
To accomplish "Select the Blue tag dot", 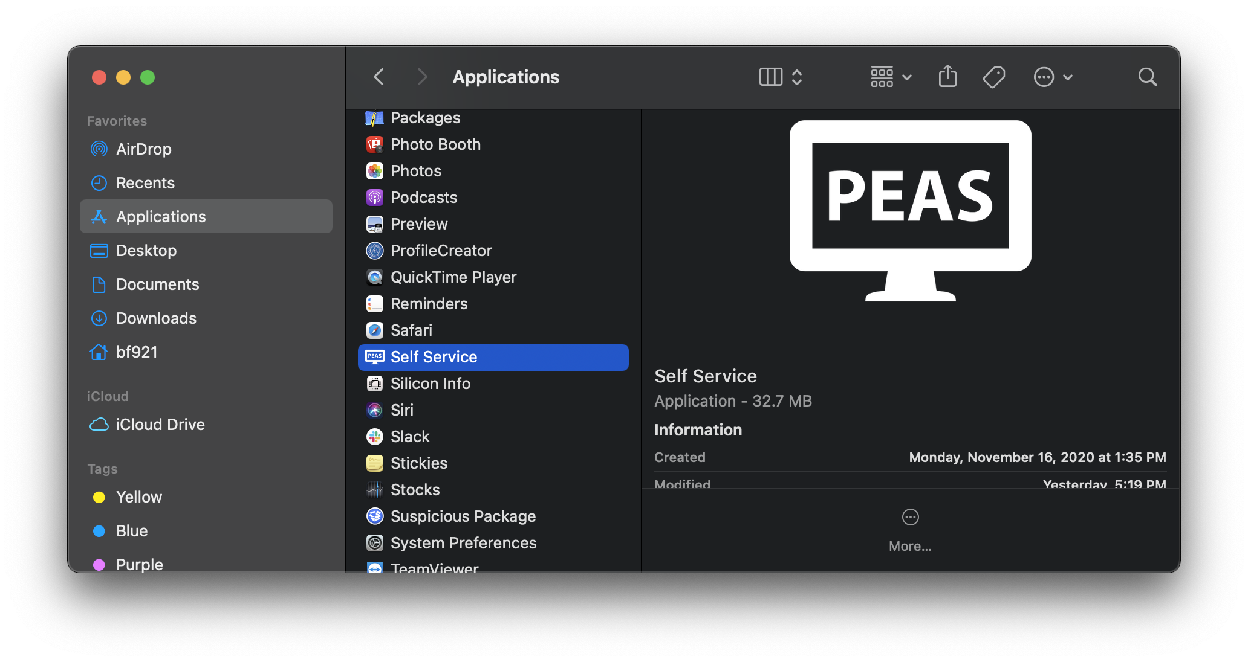I will [x=99, y=531].
